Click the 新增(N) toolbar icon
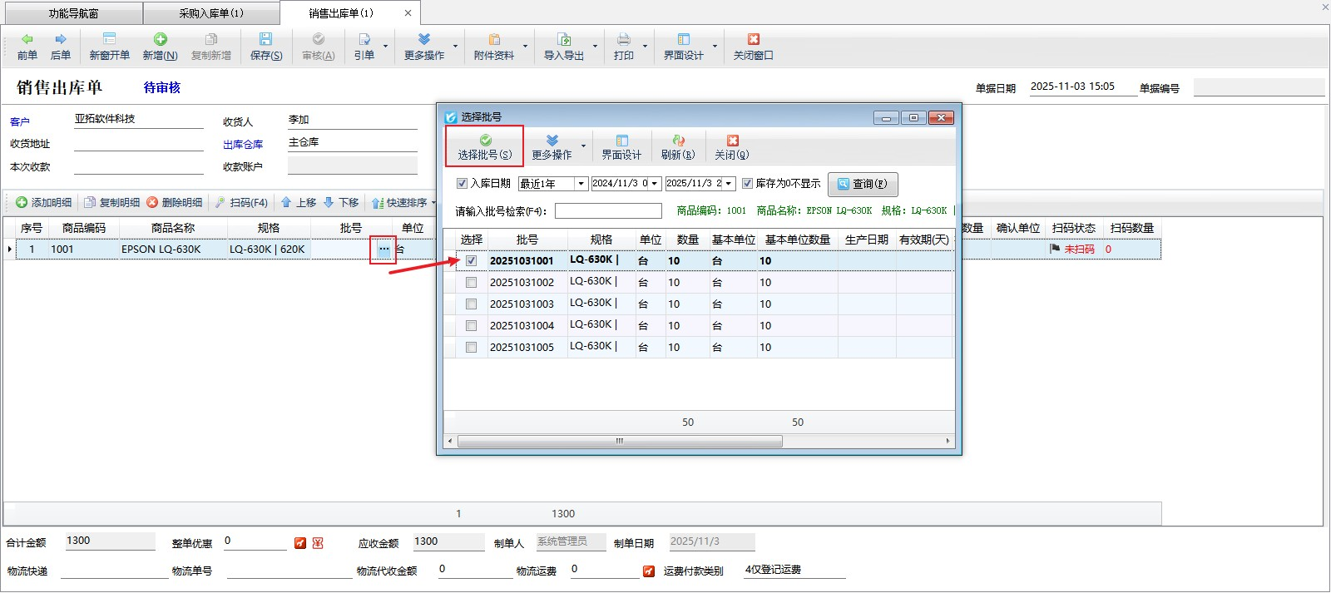Viewport: 1331px width, 593px height. pyautogui.click(x=160, y=40)
